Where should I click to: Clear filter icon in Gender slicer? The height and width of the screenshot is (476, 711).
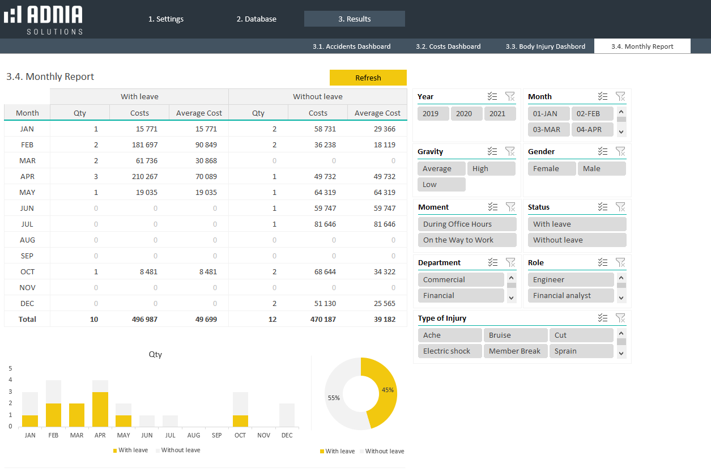tap(620, 152)
